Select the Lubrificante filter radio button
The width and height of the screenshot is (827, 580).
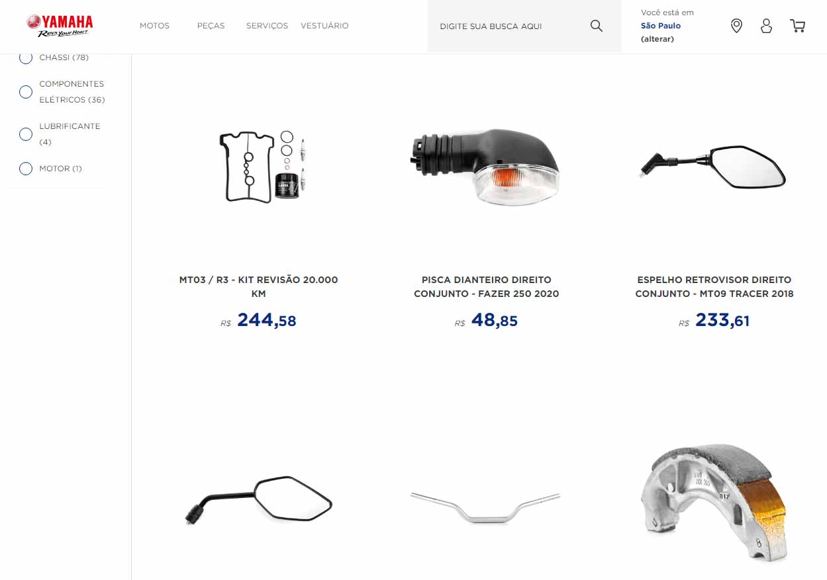(26, 134)
